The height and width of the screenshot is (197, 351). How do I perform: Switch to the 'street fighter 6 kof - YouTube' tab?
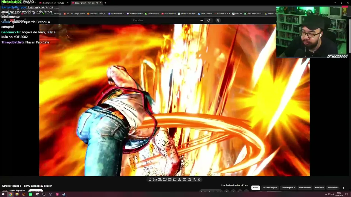[x=53, y=3]
